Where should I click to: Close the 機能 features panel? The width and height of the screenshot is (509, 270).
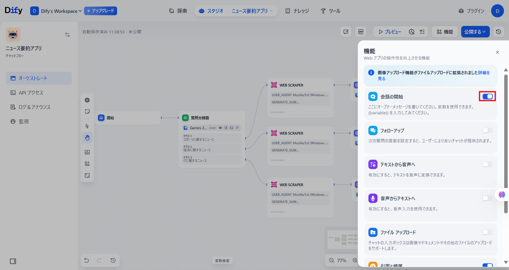point(497,52)
